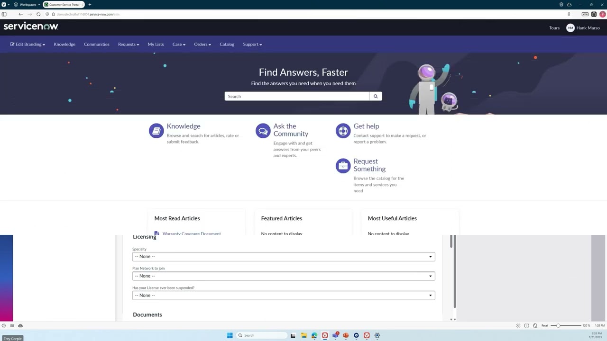Click the search magnifier button

375,96
